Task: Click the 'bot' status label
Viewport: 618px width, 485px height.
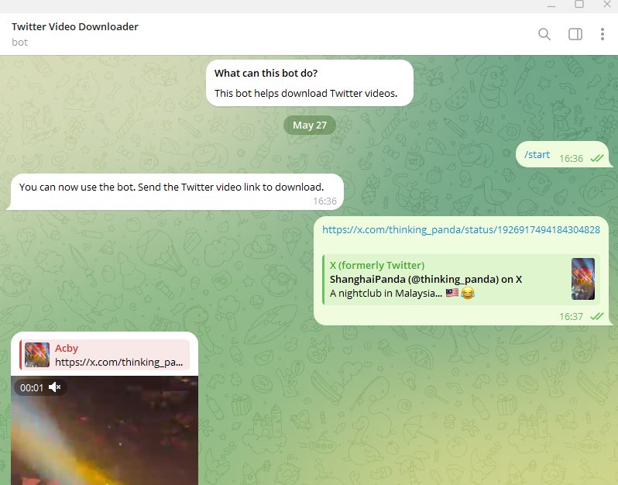Action: point(19,42)
